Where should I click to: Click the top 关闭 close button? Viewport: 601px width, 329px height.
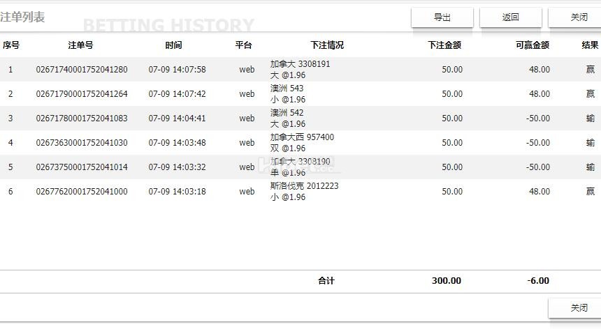point(578,17)
